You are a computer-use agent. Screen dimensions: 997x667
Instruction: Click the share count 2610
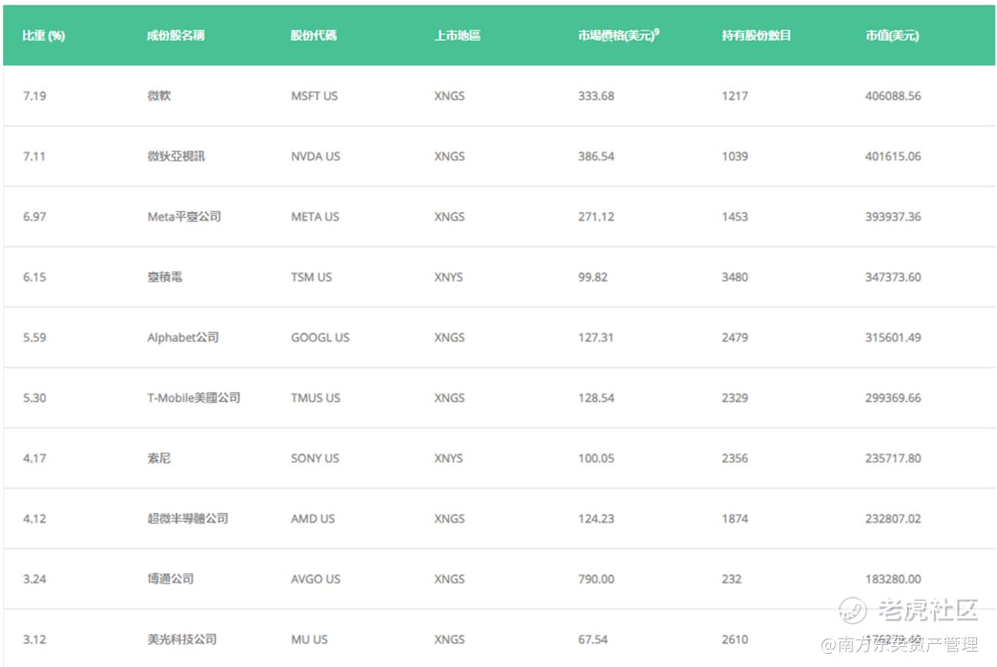tap(735, 639)
